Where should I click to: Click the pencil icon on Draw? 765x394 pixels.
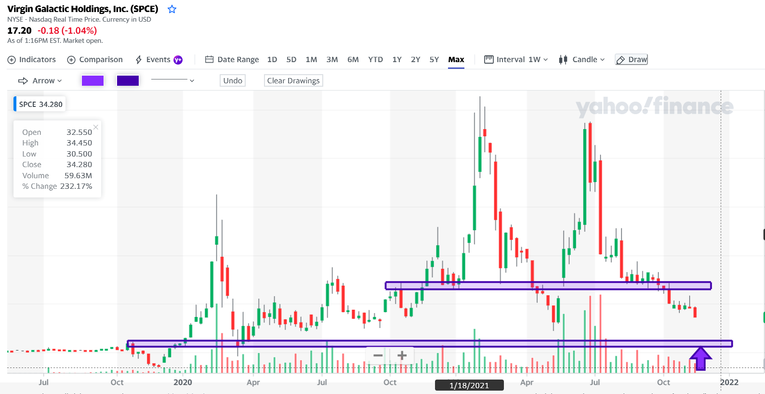tap(621, 60)
